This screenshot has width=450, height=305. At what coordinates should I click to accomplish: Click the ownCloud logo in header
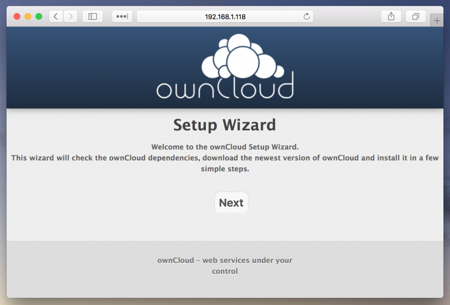tap(225, 66)
